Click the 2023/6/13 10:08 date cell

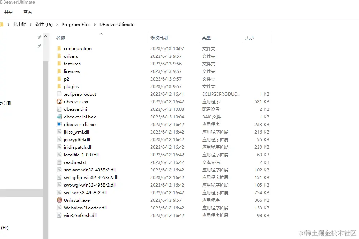point(167,109)
